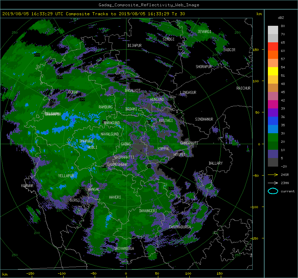Click the NARAGUND city label
The image size is (298, 278).
[112, 123]
